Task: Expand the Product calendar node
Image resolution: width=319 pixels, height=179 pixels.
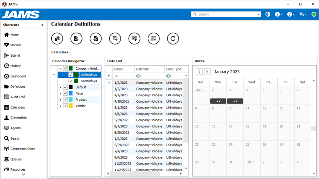Action: tap(60, 100)
